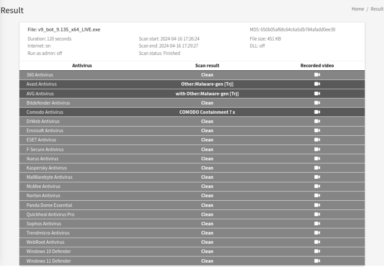Open Panda Dome Essential recorded video
The height and width of the screenshot is (267, 384).
[317, 205]
